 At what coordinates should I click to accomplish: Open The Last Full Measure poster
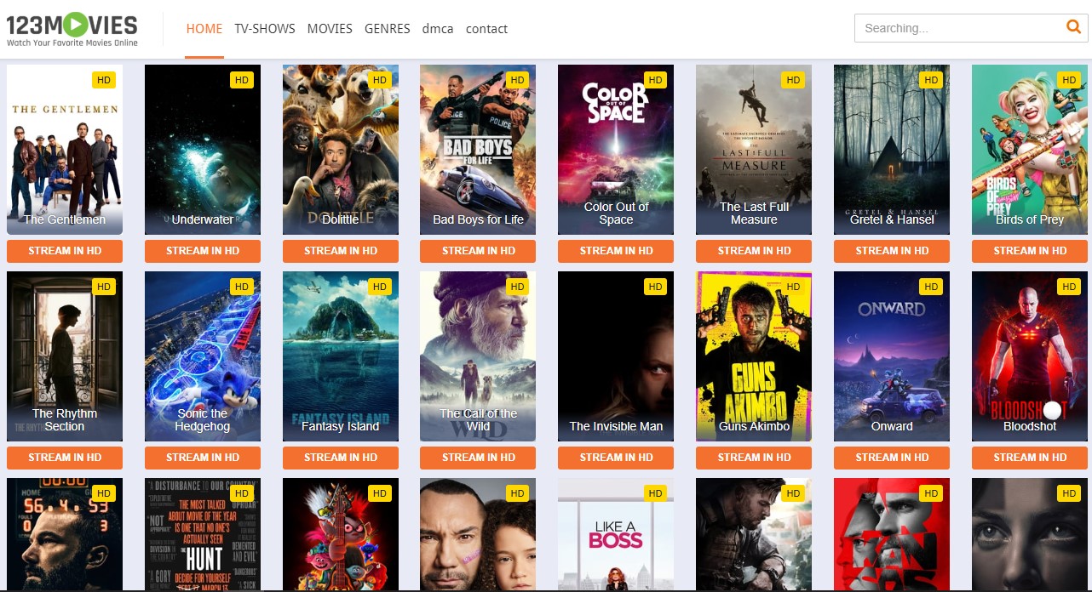(754, 150)
